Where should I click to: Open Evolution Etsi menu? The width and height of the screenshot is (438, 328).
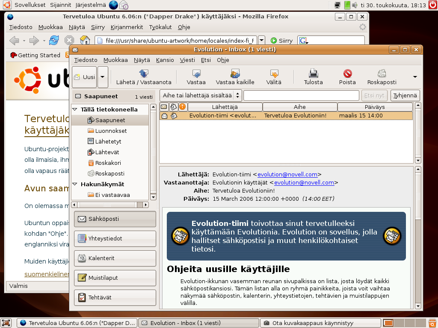[206, 60]
